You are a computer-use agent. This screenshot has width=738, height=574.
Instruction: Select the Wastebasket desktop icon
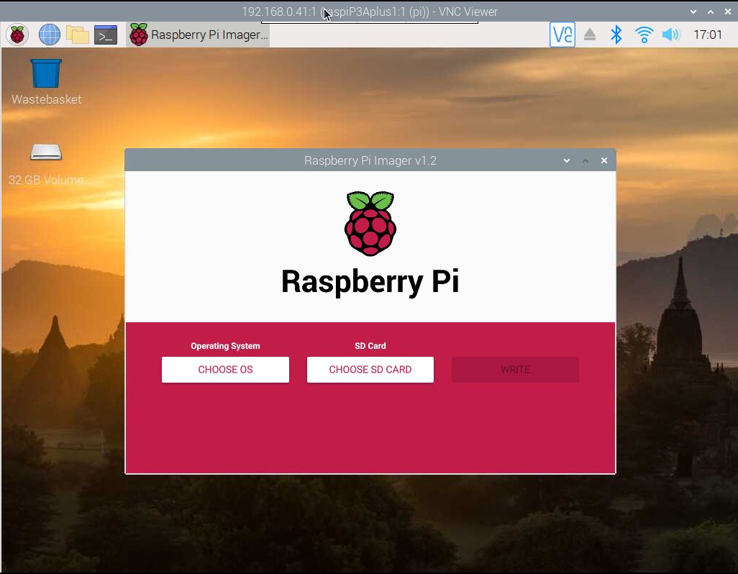[x=46, y=82]
